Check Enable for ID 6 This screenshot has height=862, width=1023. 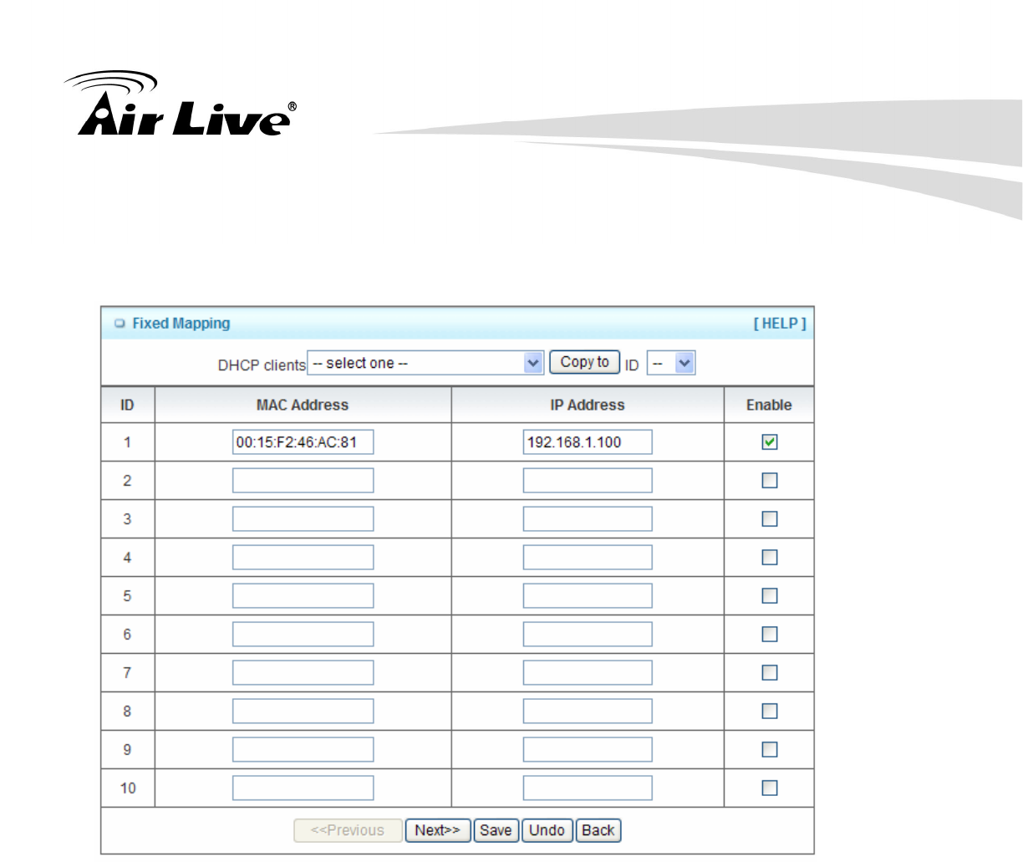(770, 634)
